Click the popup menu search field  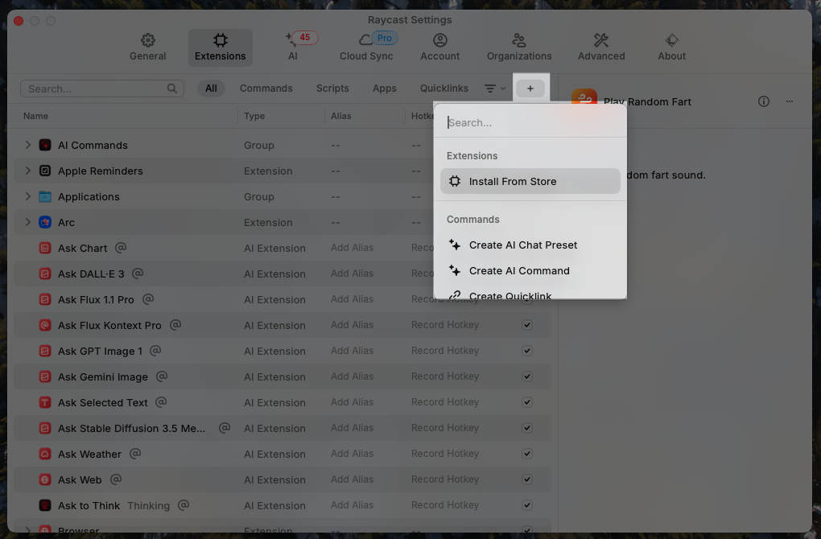(530, 122)
